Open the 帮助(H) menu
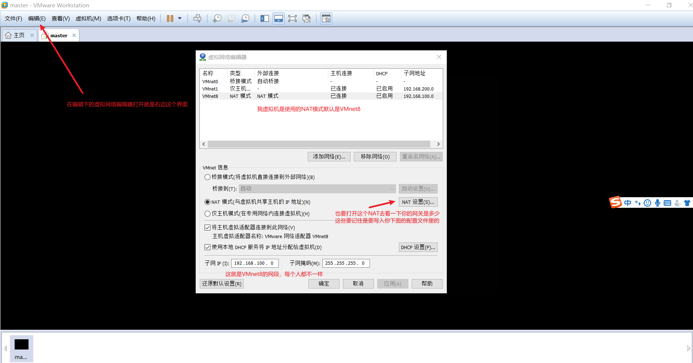 tap(146, 19)
